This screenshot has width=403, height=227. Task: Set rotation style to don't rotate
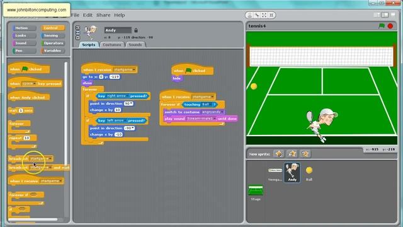78,38
